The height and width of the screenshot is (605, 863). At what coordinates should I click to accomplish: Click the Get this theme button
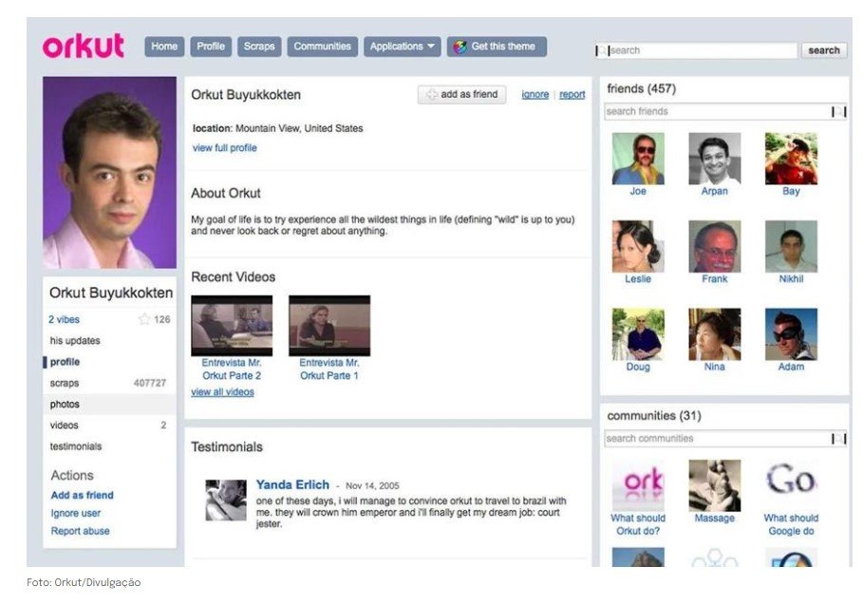click(497, 47)
